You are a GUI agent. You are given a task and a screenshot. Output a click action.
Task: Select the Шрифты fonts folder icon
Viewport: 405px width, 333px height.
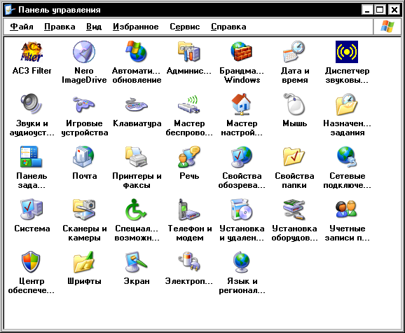(84, 262)
